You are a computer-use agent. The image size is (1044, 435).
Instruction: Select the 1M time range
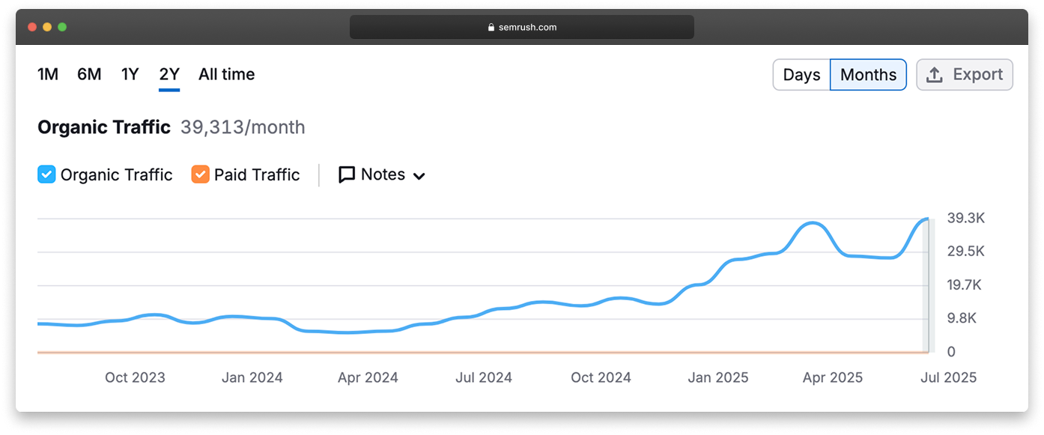[x=48, y=74]
